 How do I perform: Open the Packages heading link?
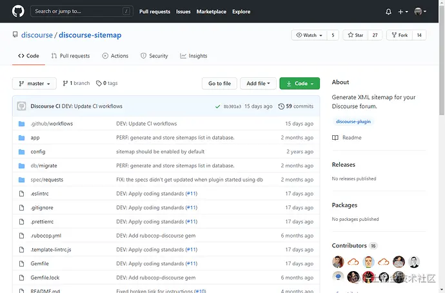click(x=344, y=205)
